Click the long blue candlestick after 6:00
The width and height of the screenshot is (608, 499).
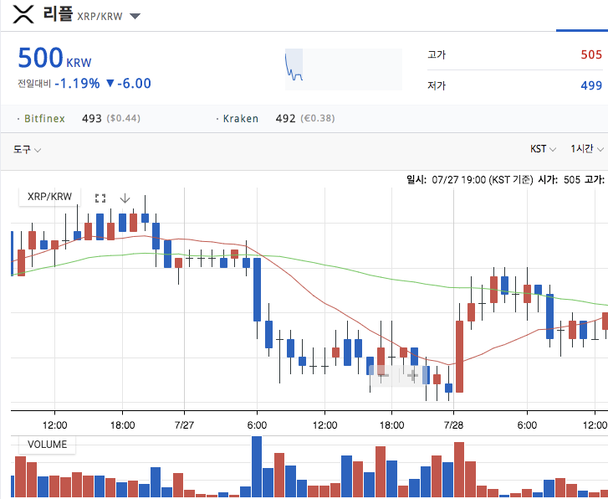click(257, 290)
